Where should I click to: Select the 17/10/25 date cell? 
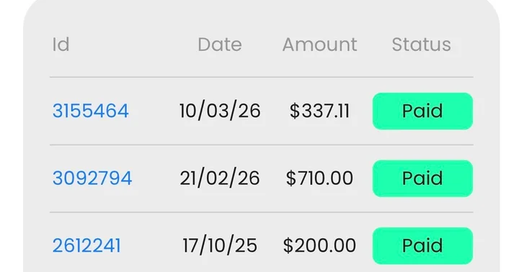point(220,245)
